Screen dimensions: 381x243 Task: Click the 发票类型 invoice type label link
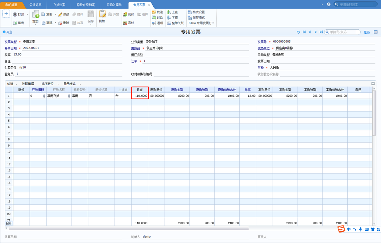point(11,42)
